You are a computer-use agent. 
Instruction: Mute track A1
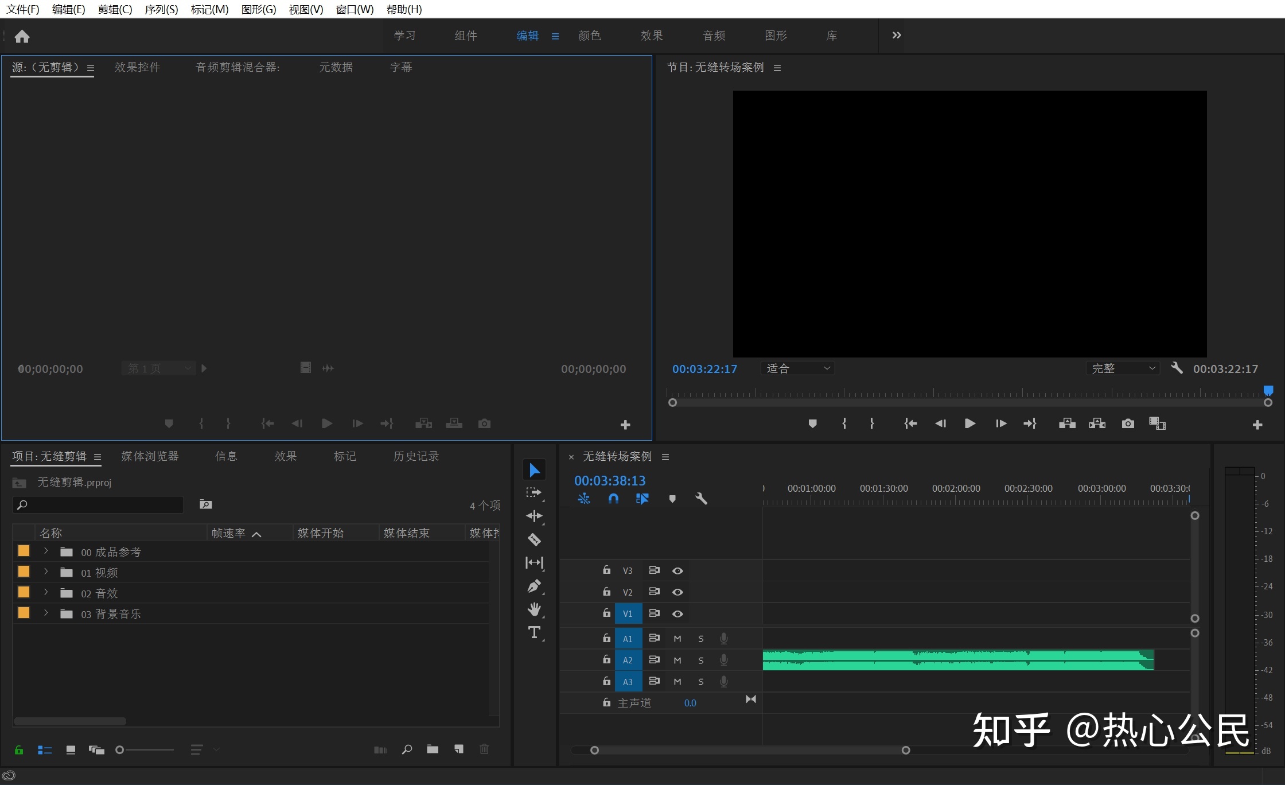(x=677, y=639)
